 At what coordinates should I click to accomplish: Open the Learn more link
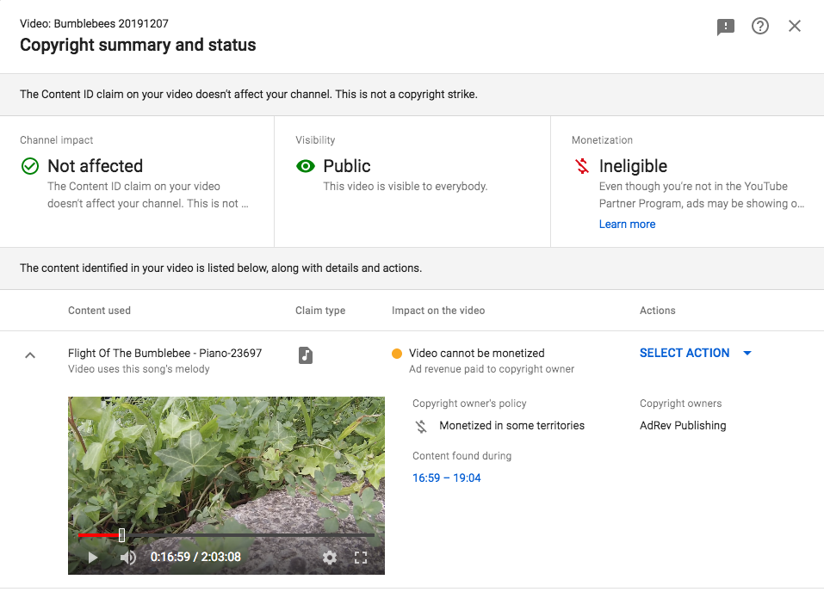tap(627, 225)
